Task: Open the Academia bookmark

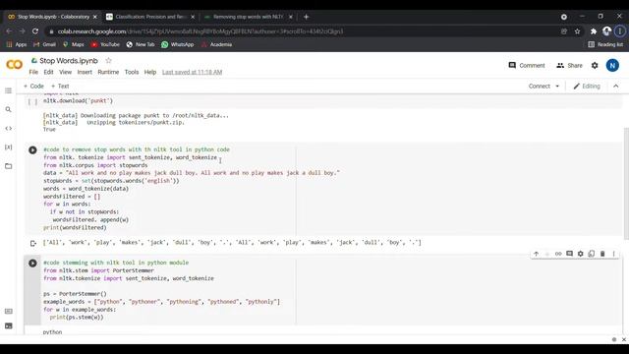Action: 216,44
